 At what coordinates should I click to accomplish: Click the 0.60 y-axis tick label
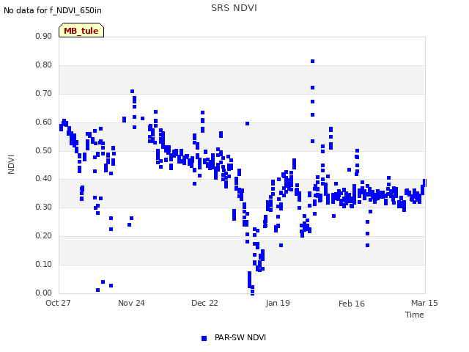click(x=44, y=122)
